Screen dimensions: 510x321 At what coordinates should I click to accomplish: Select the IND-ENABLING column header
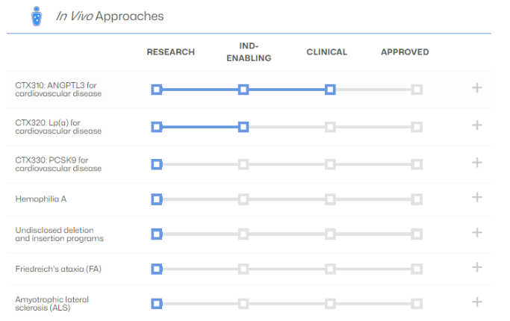tap(249, 52)
